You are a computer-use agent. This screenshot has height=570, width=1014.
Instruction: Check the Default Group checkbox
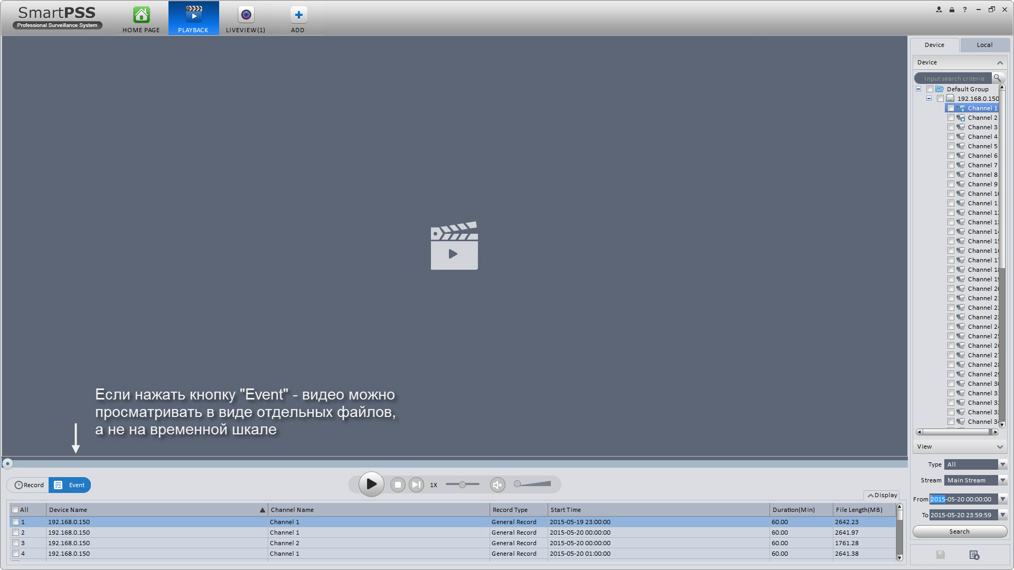(929, 89)
